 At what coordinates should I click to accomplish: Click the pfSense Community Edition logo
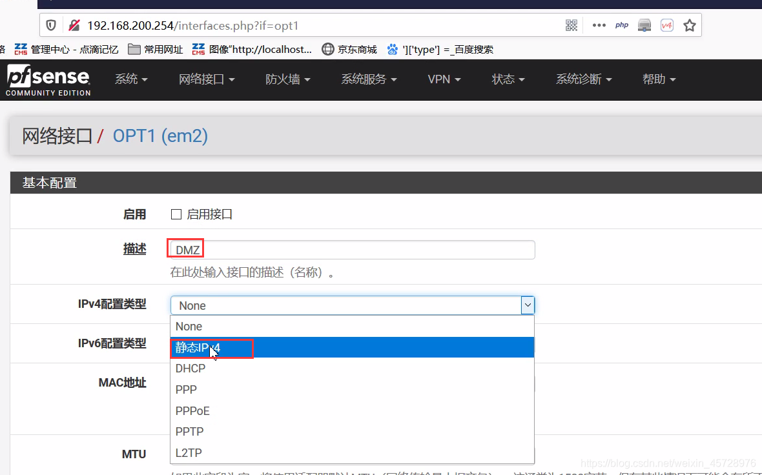pyautogui.click(x=48, y=80)
